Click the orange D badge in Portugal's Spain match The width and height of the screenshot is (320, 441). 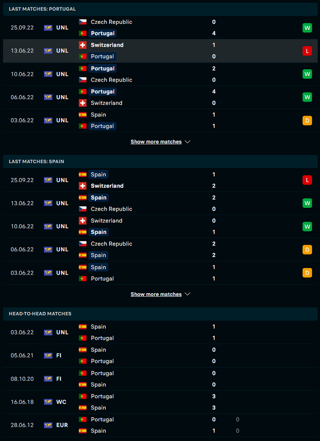(x=307, y=120)
